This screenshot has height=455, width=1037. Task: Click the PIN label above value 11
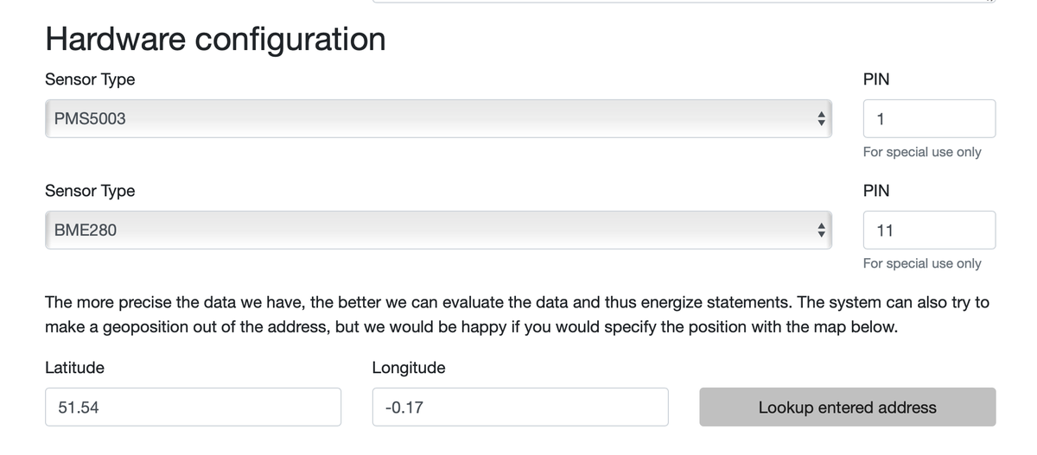[876, 191]
